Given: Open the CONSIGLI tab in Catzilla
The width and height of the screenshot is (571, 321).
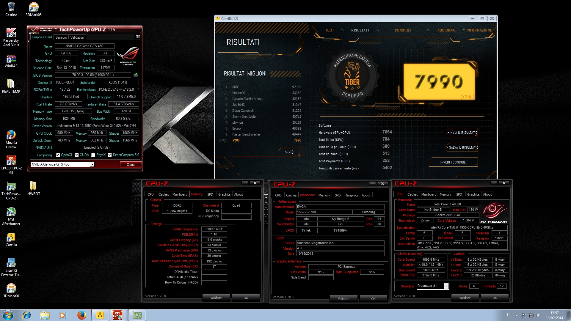Looking at the screenshot, I should [x=403, y=30].
